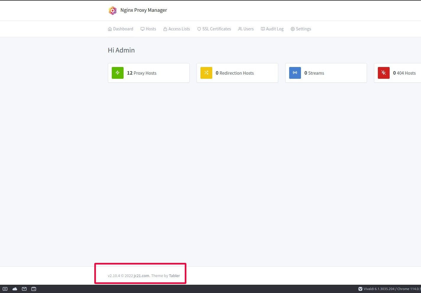Open the 0 Streams card
Image resolution: width=421 pixels, height=293 pixels.
(326, 73)
